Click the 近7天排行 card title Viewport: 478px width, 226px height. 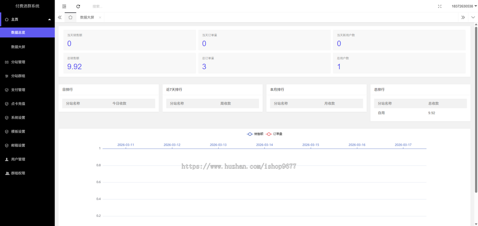tap(174, 90)
